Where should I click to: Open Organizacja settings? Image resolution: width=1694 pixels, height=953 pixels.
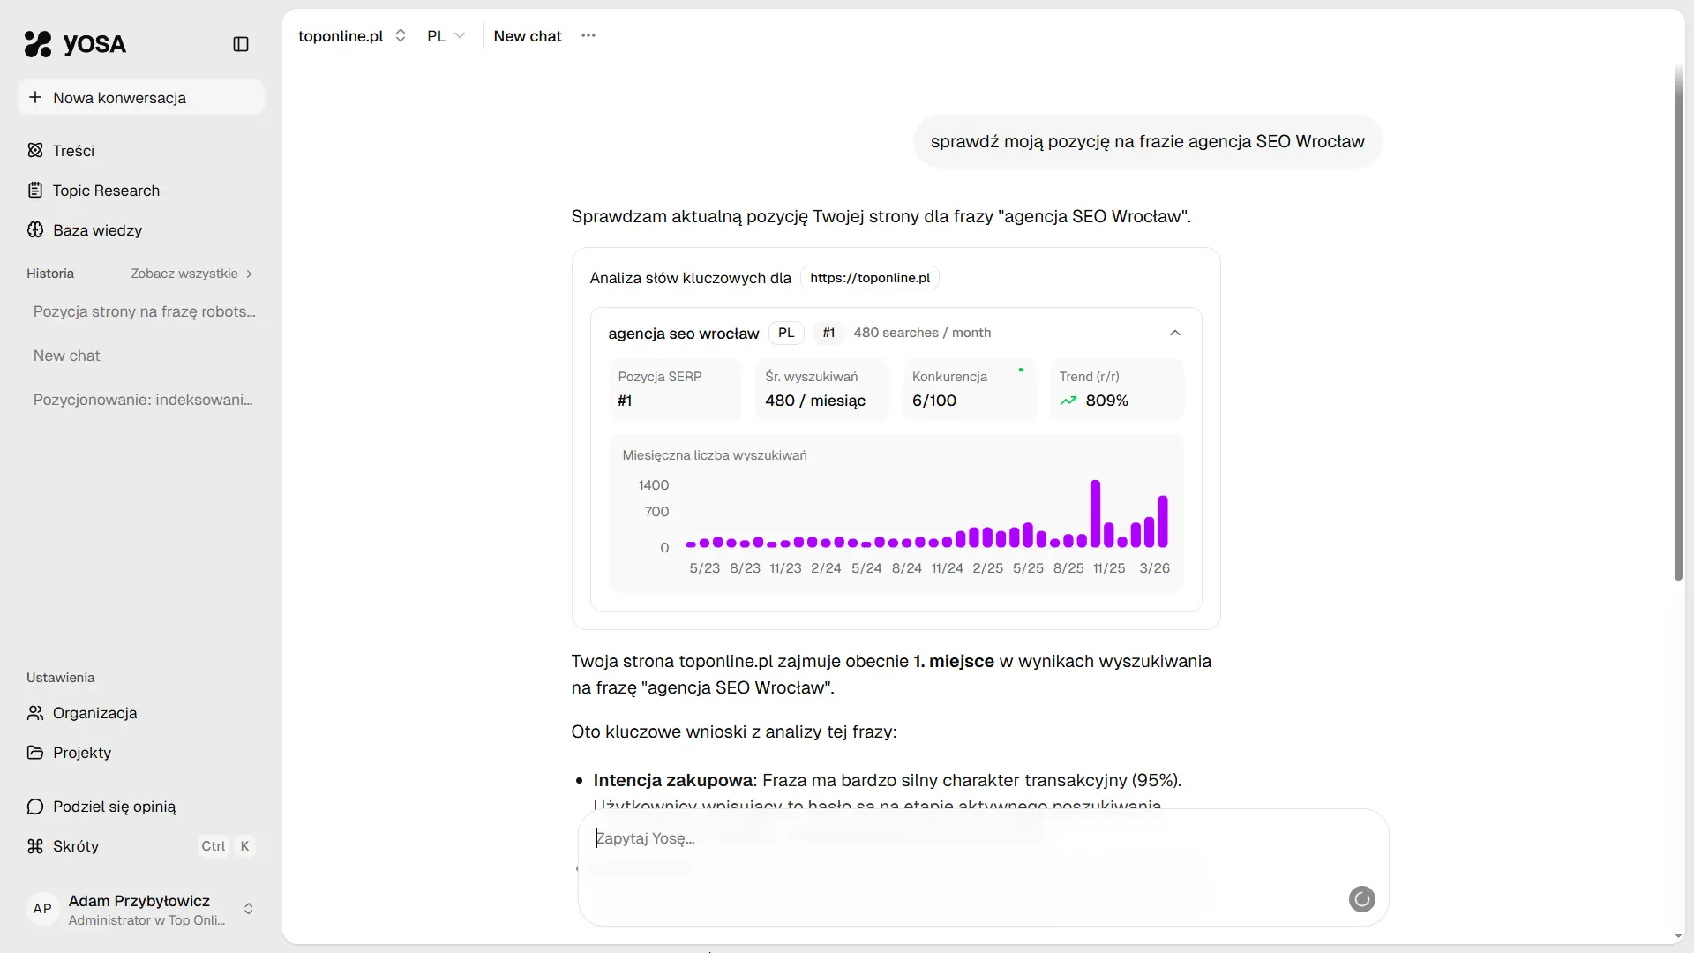tap(94, 713)
